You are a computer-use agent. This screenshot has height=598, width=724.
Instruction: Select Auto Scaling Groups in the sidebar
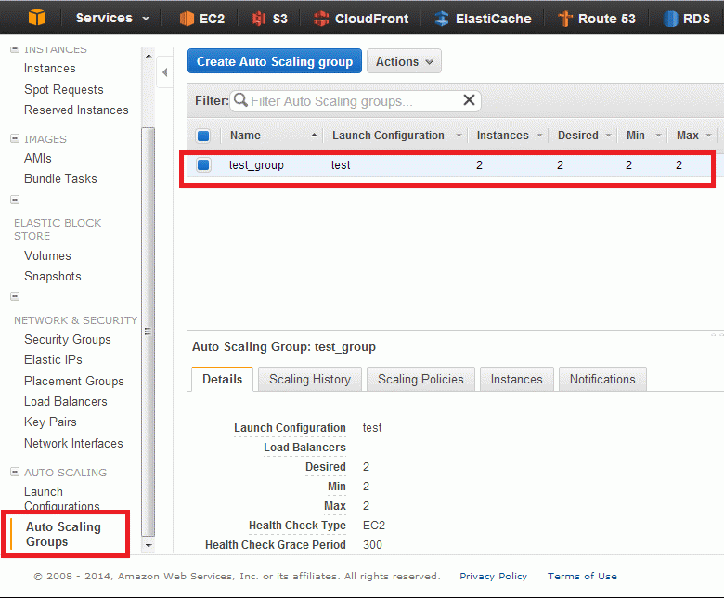click(x=63, y=534)
